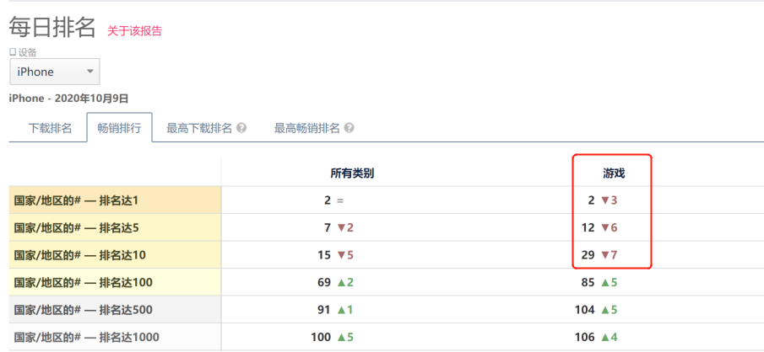764x352 pixels.
Task: Click the red down arrow in 游戏 排名达1 cell
Action: click(x=604, y=200)
